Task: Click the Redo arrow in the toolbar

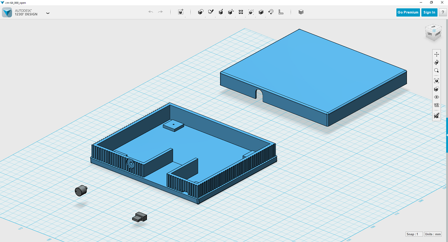Action: pyautogui.click(x=161, y=12)
